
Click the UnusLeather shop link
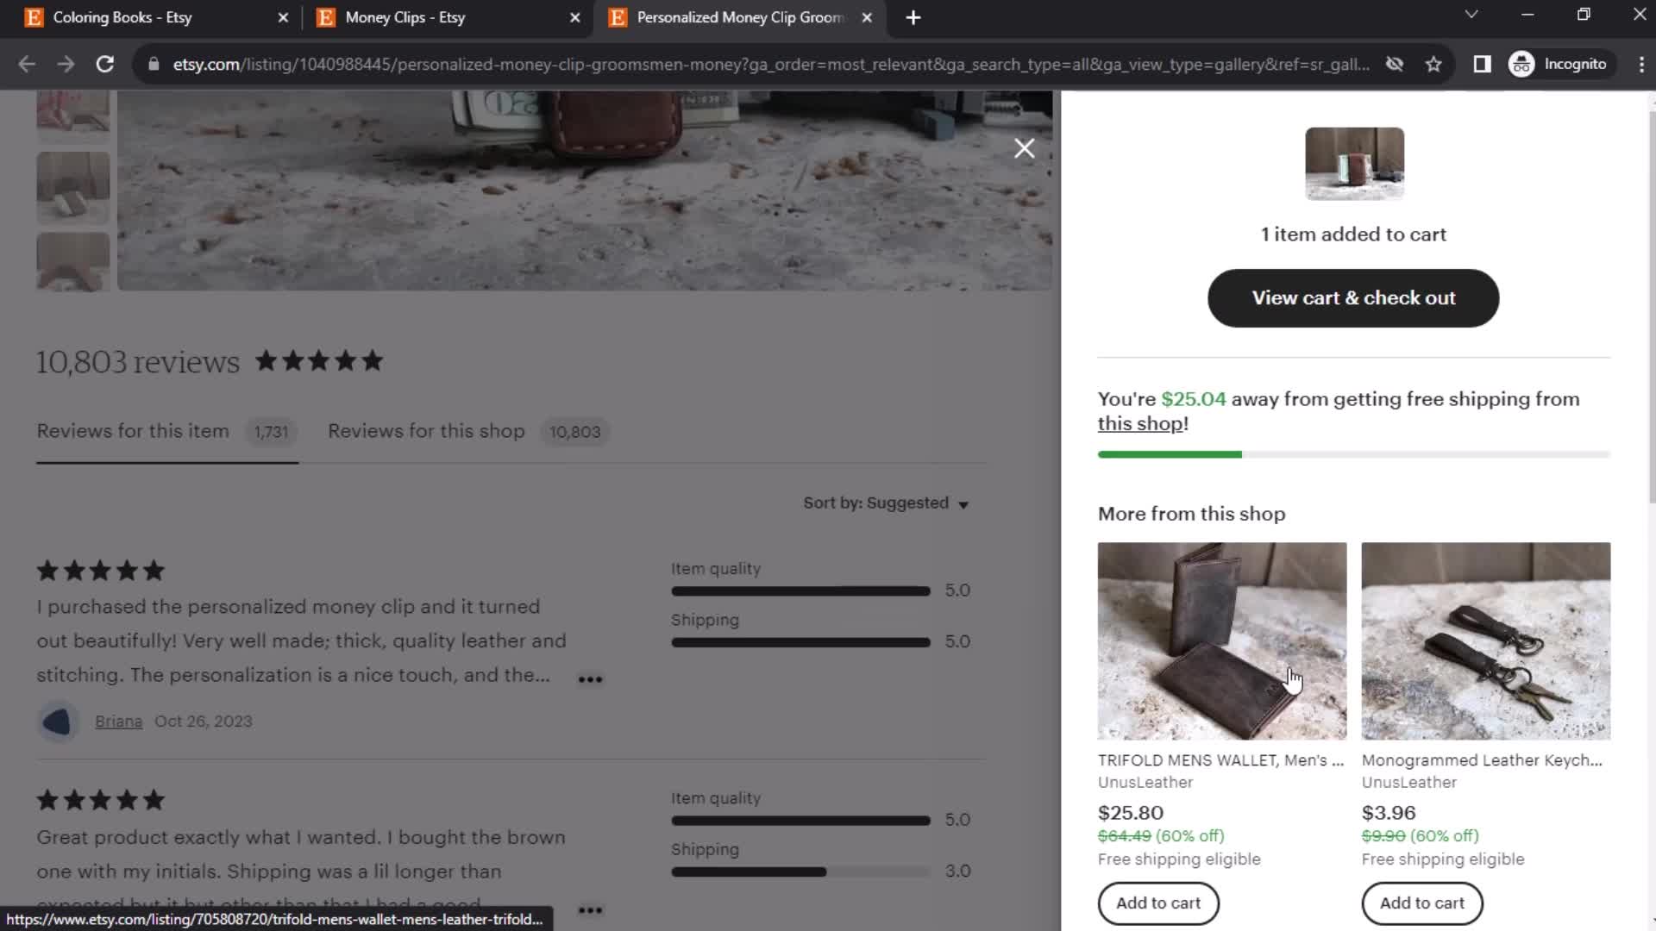[x=1145, y=782]
